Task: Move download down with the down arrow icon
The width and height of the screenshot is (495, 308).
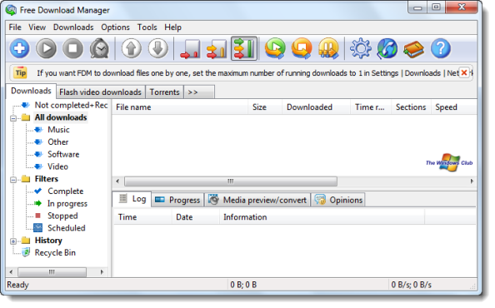Action: tap(157, 49)
